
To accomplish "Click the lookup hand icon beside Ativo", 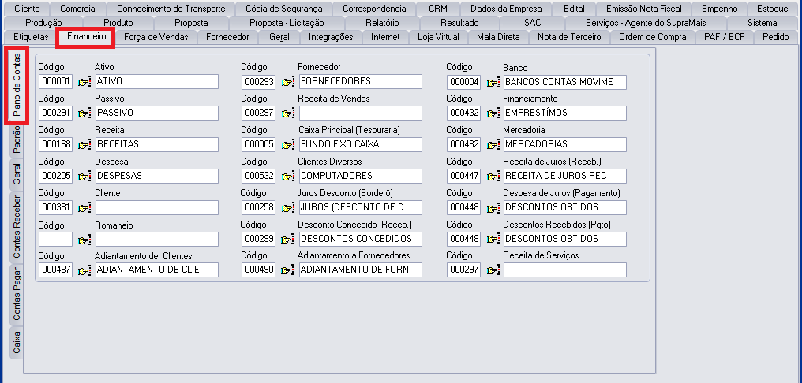I will (x=84, y=82).
